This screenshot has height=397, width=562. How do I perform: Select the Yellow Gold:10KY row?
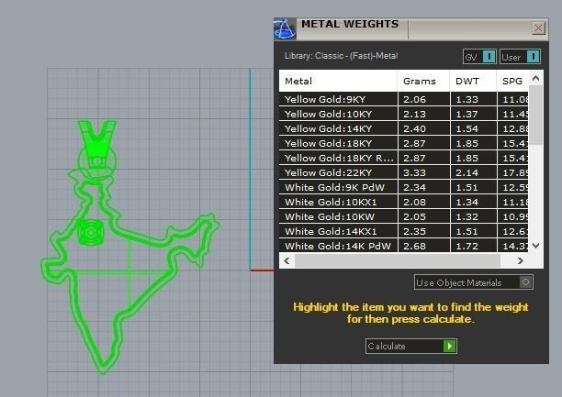403,114
